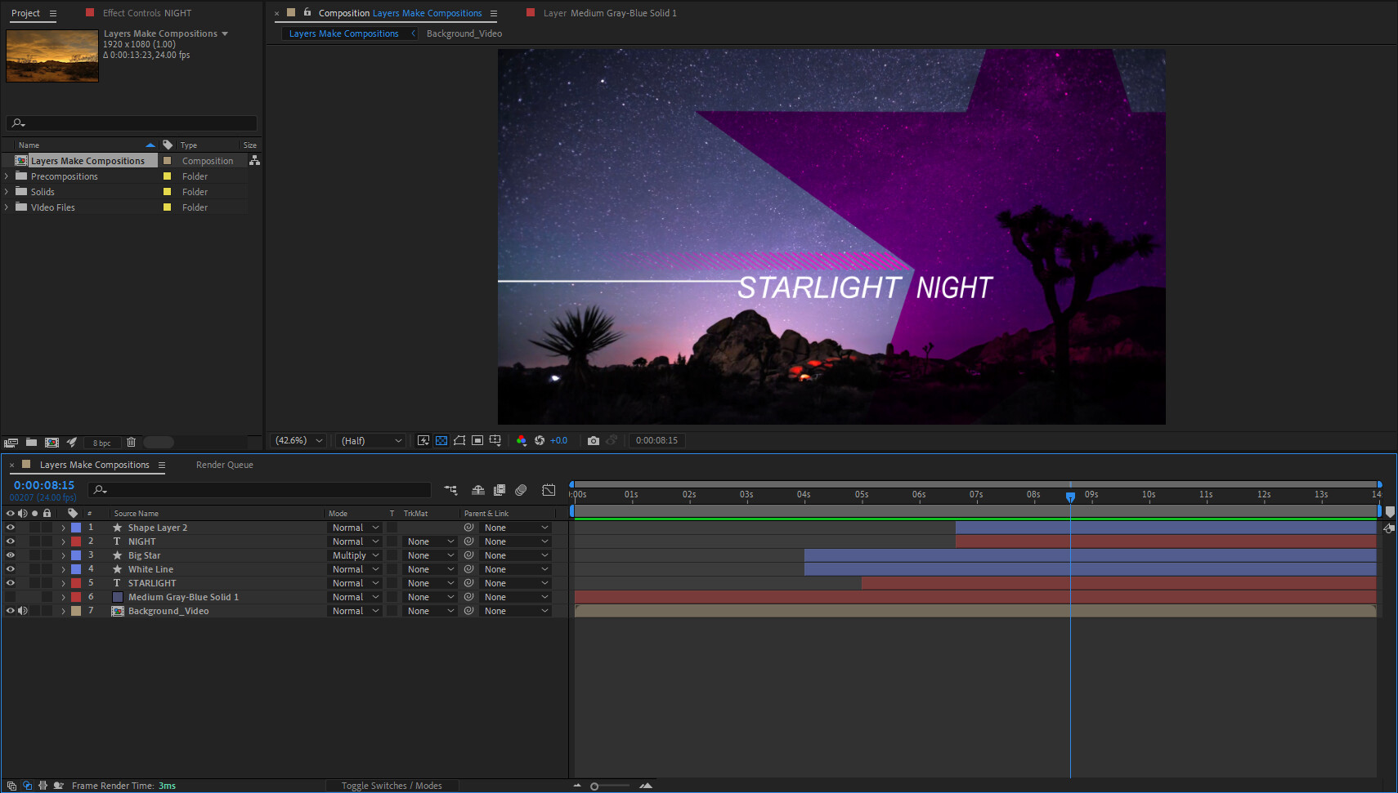Click the new composition icon in Project panel
1398x793 pixels.
click(52, 443)
